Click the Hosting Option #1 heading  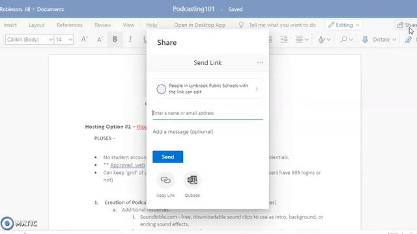point(108,127)
